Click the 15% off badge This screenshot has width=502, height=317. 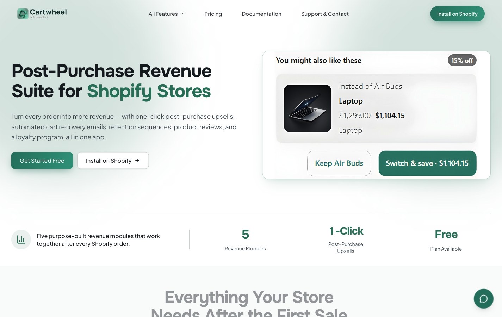(462, 60)
